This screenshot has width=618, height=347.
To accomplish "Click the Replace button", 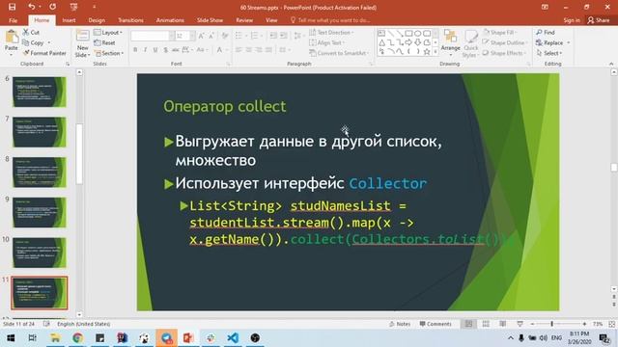I will (553, 42).
